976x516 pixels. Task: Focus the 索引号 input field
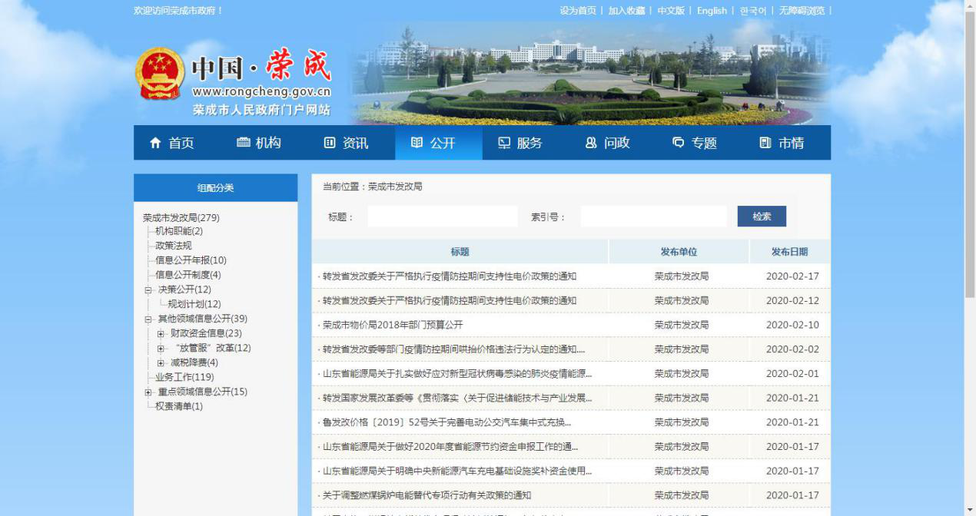[653, 217]
